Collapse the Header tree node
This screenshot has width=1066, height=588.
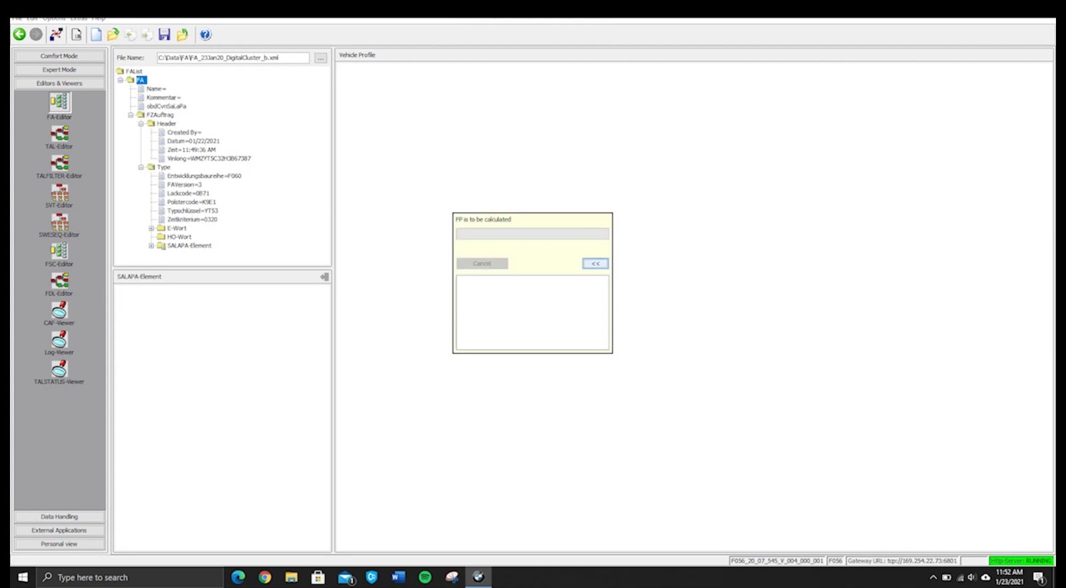(141, 123)
